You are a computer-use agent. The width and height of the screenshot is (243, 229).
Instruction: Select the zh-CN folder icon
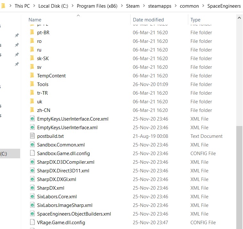(x=32, y=110)
